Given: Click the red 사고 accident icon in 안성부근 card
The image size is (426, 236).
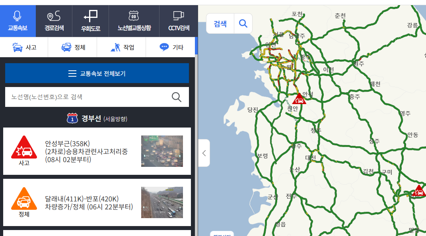Looking at the screenshot, I should point(24,147).
